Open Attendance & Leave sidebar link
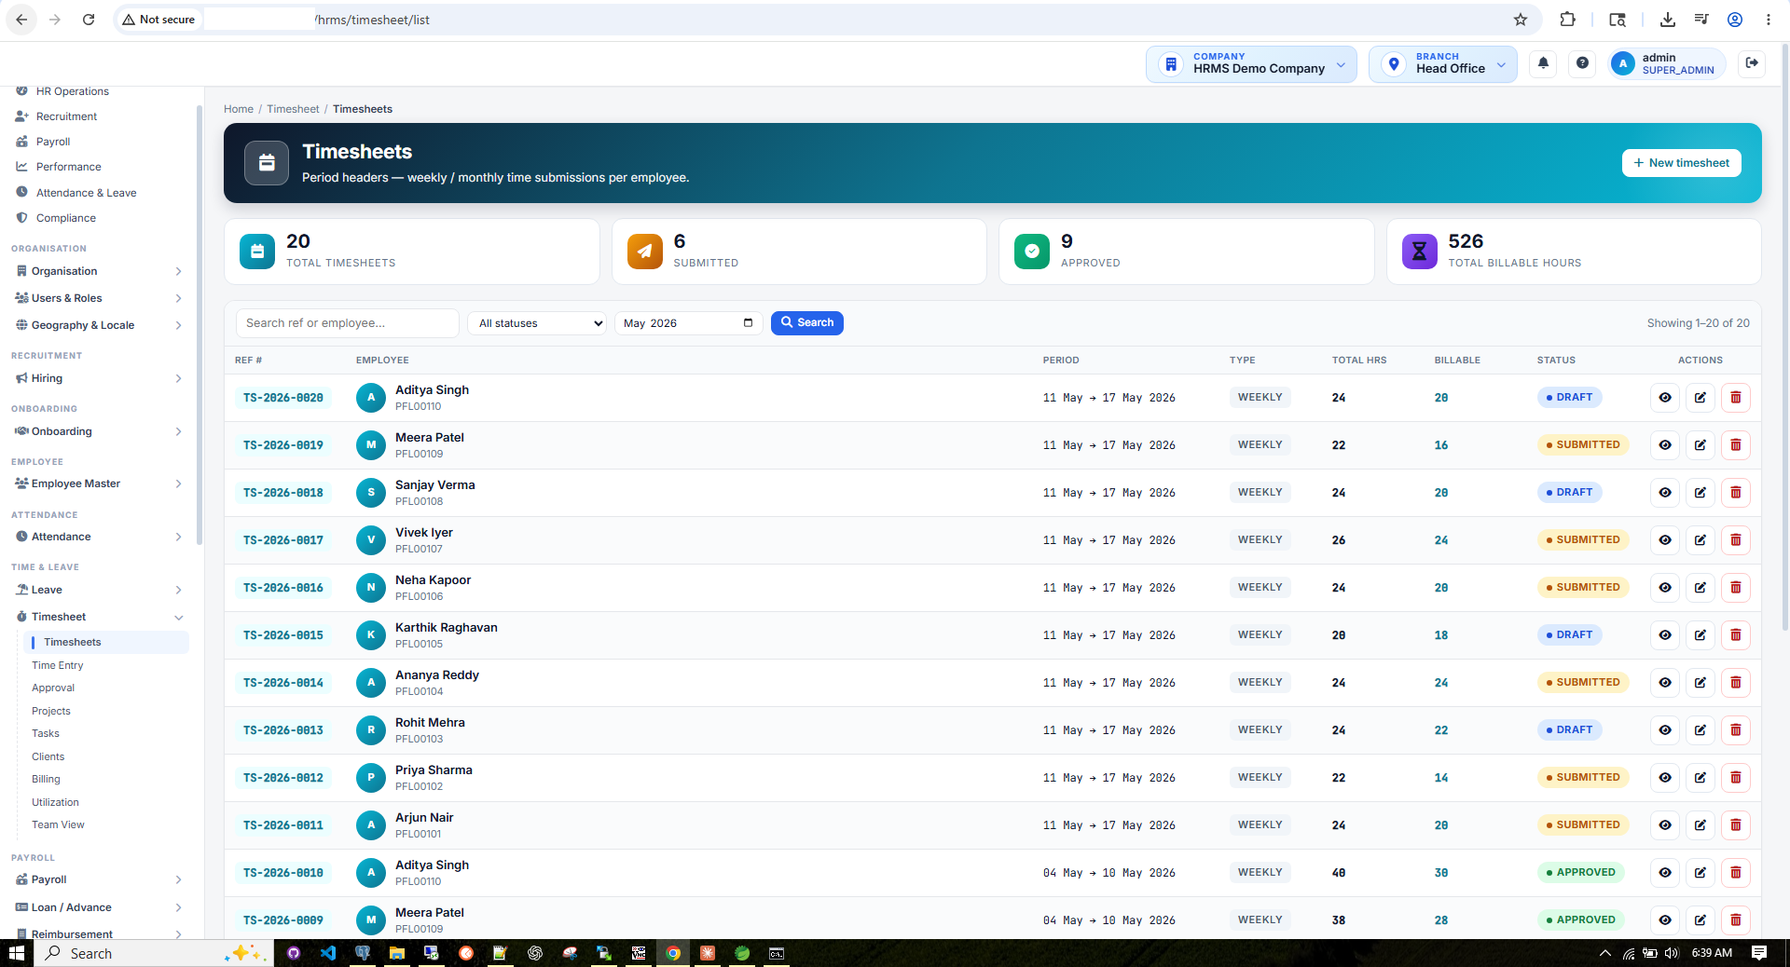1790x967 pixels. click(86, 193)
